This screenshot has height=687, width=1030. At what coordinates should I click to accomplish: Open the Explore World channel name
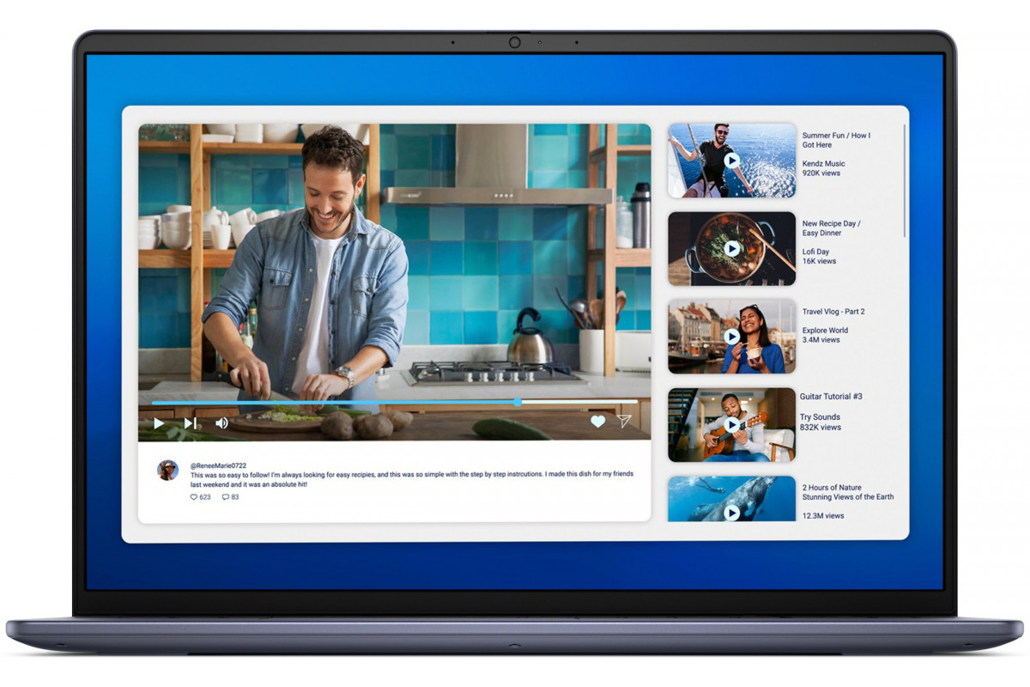pos(825,331)
